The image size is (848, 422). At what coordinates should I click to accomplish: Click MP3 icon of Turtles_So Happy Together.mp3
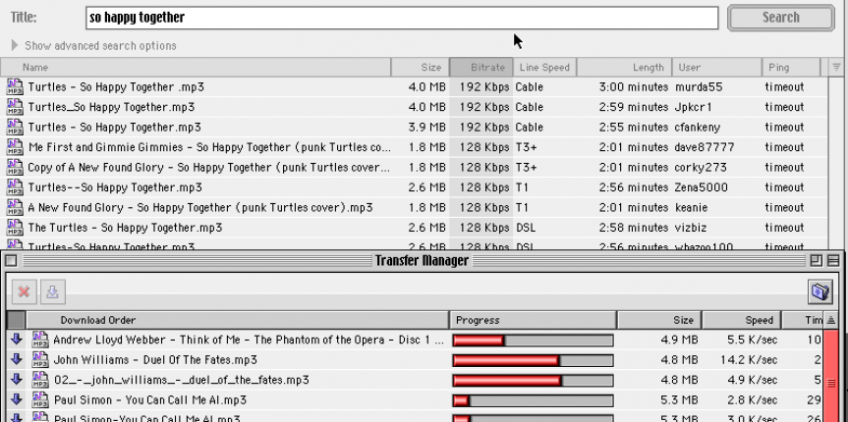15,107
